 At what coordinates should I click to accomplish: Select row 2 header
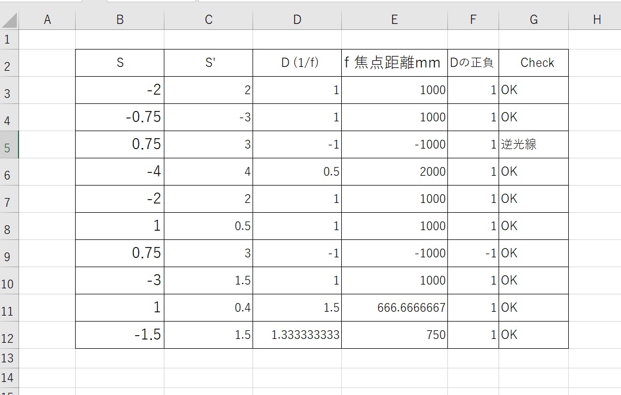pos(9,63)
